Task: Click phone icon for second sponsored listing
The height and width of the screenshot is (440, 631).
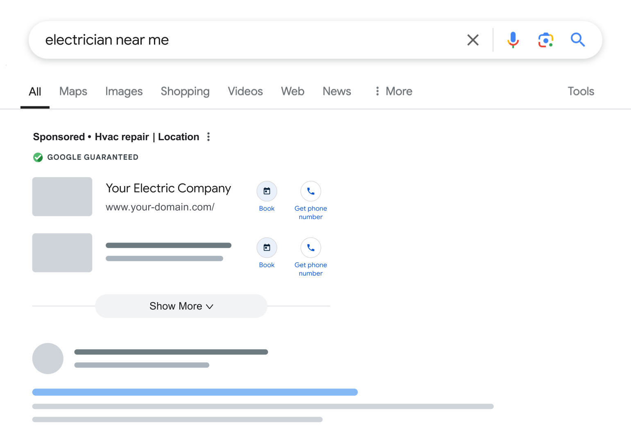Action: coord(311,247)
